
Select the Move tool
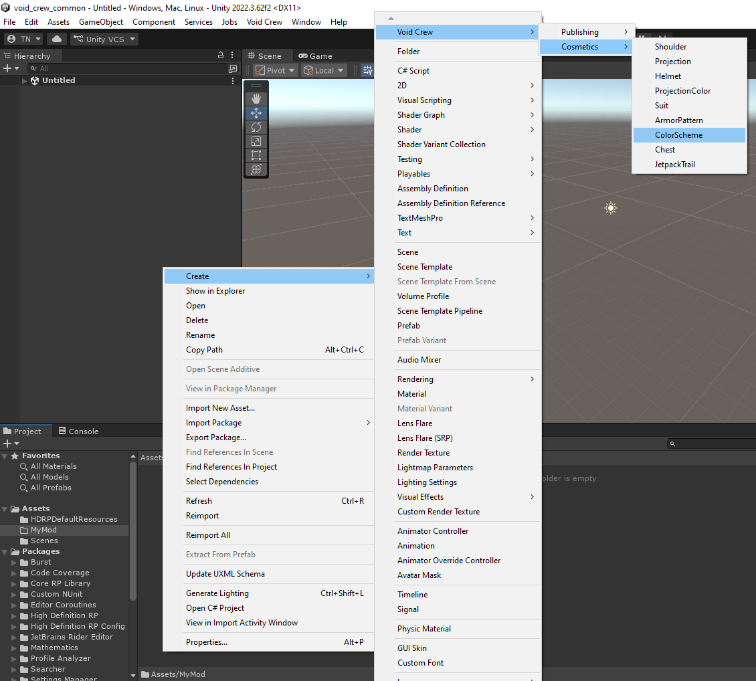[x=256, y=113]
